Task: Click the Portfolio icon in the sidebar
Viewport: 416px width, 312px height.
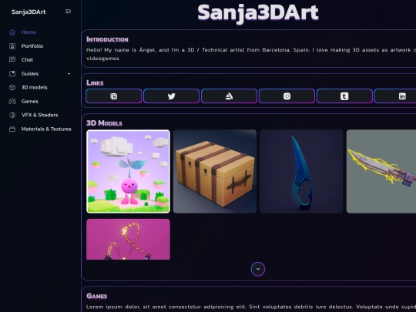Action: (x=12, y=46)
